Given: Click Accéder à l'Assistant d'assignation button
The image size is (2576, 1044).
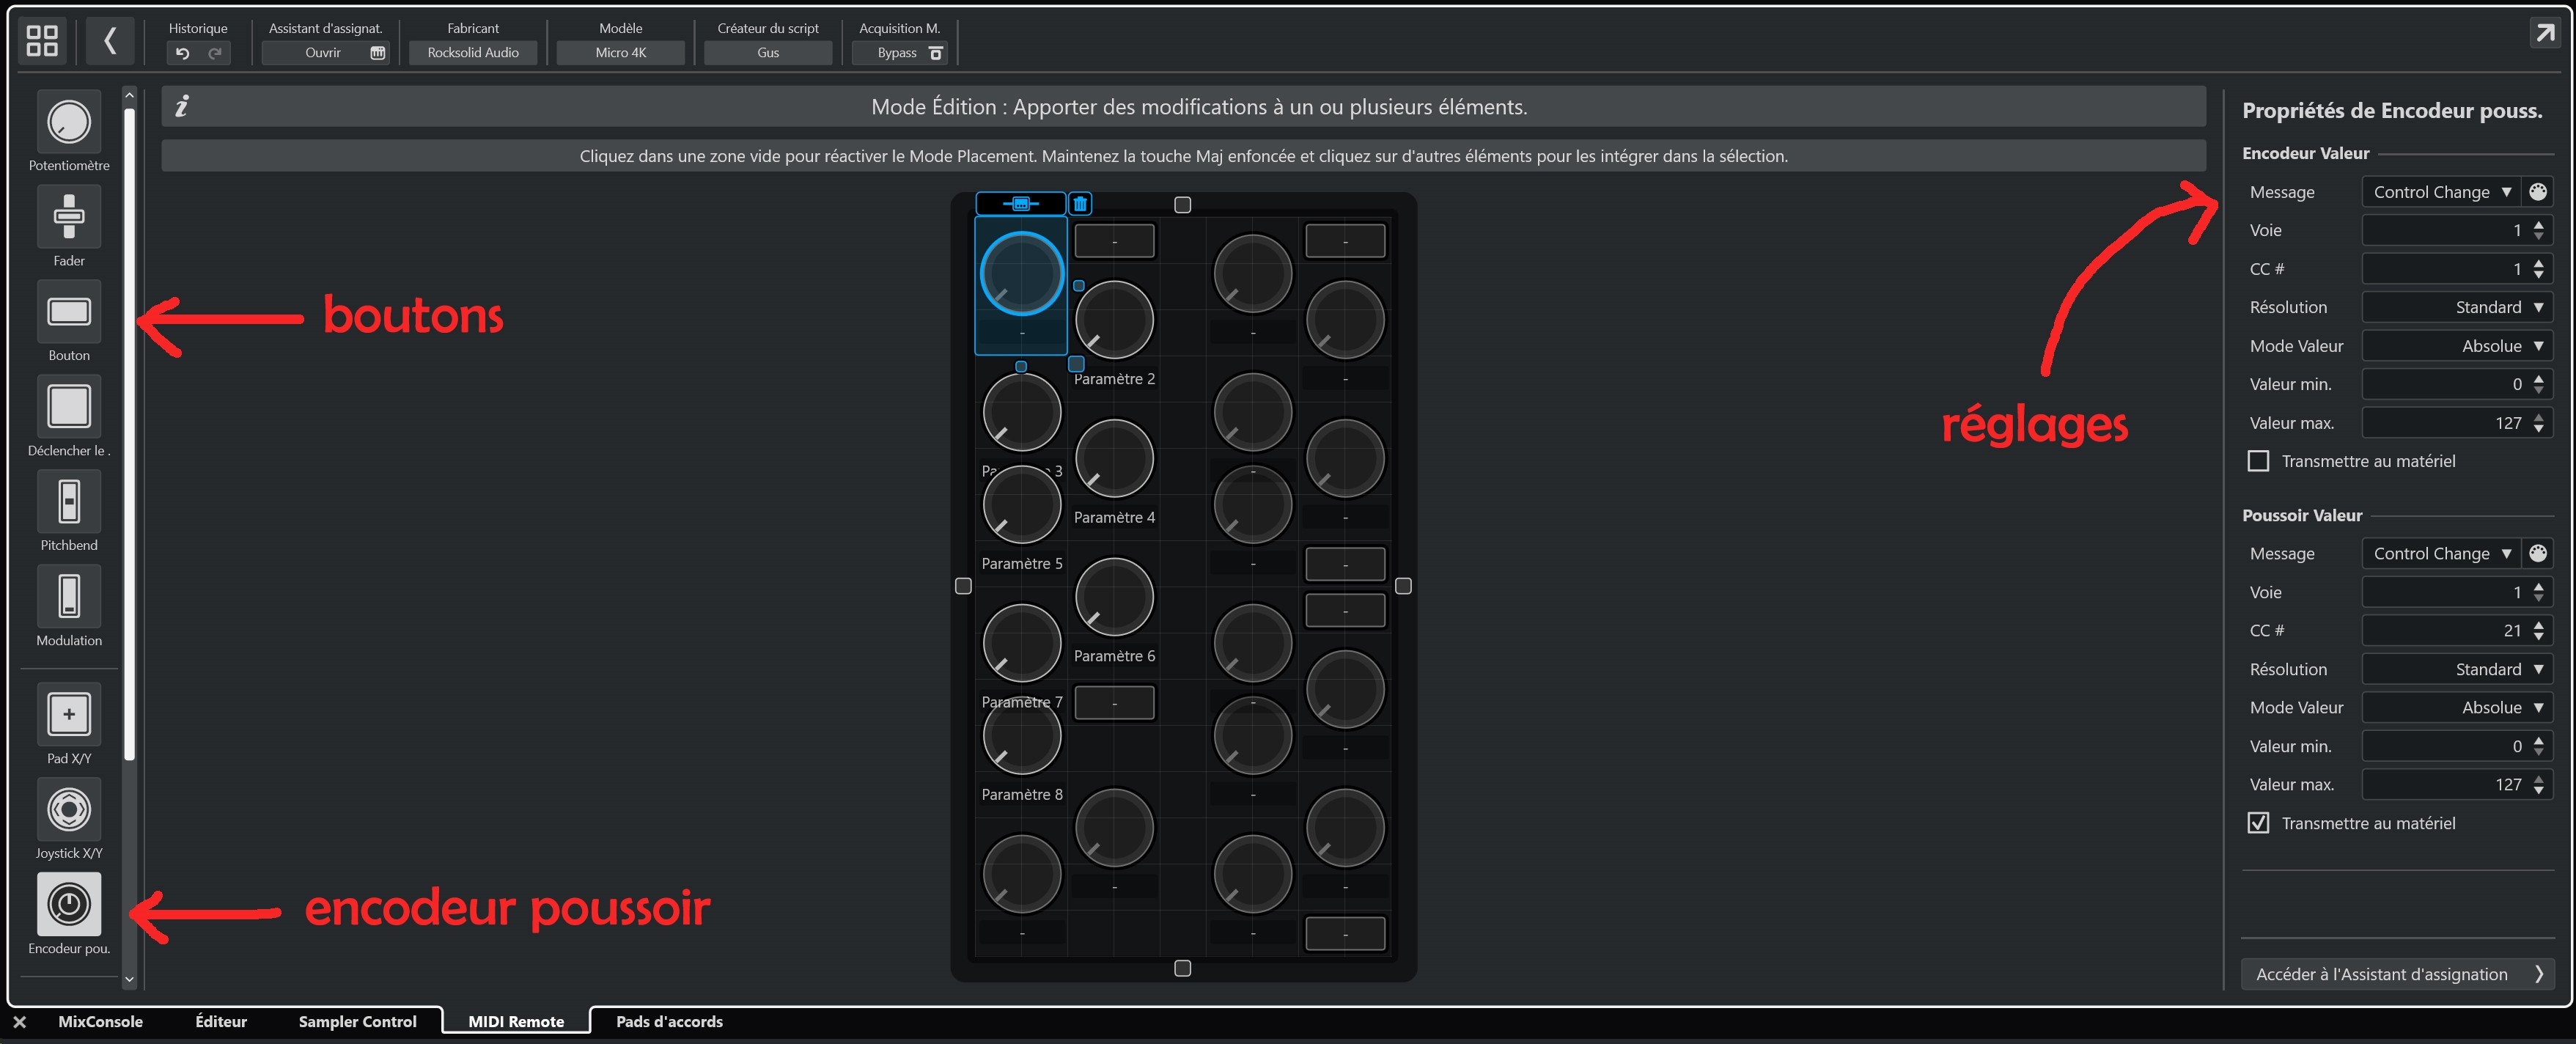Looking at the screenshot, I should 2397,974.
